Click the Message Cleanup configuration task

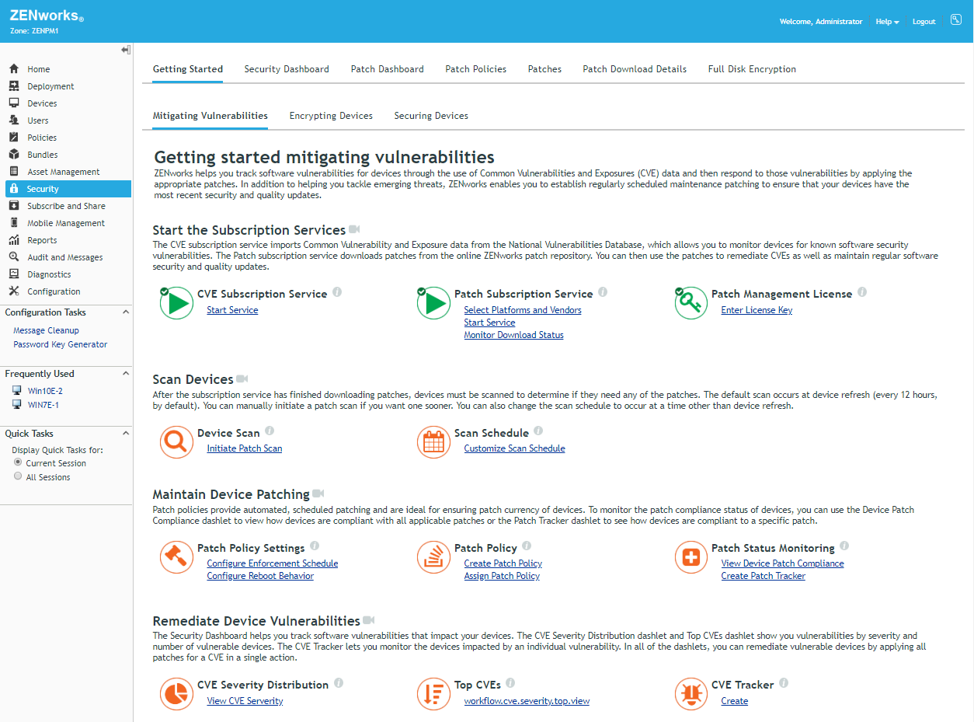point(46,330)
